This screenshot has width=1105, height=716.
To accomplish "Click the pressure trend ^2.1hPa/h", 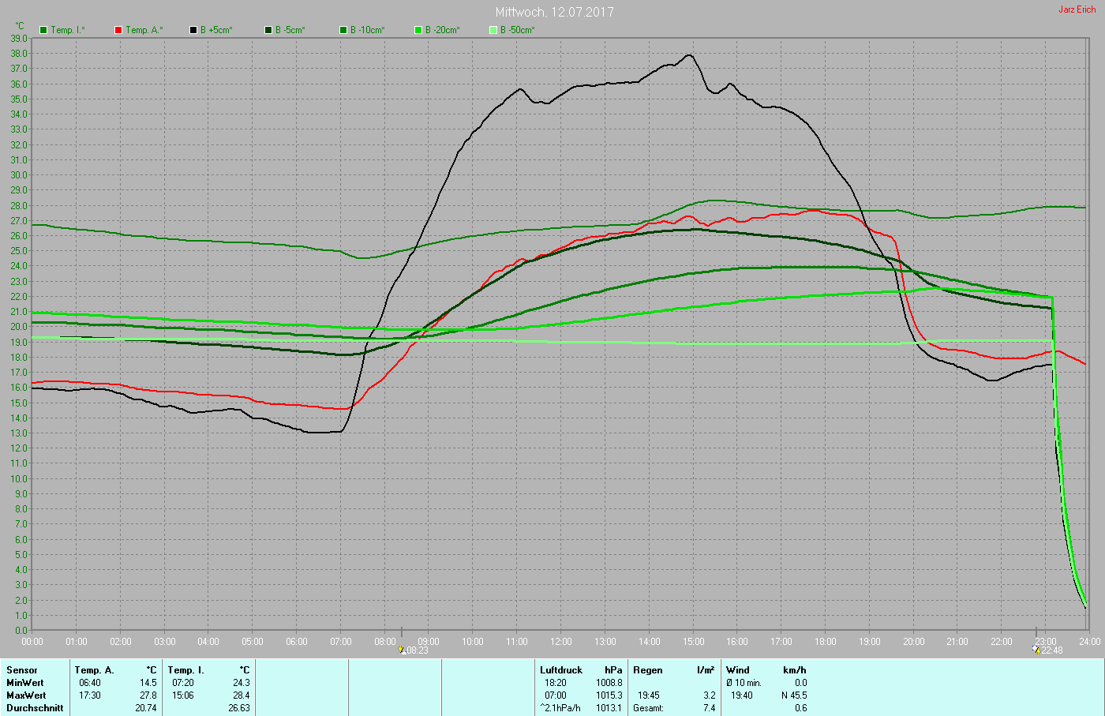I will click(x=560, y=708).
